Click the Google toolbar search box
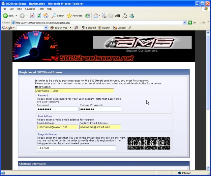211x176 pixels. (31, 28)
